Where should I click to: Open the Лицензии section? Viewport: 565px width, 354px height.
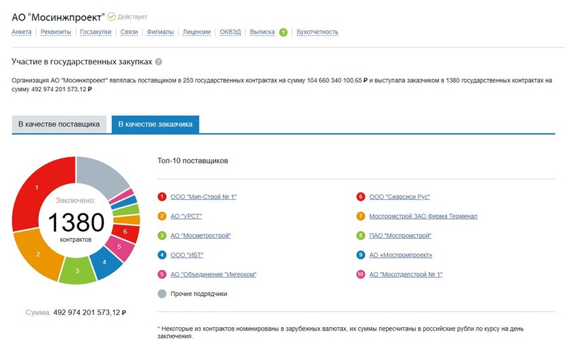click(197, 32)
